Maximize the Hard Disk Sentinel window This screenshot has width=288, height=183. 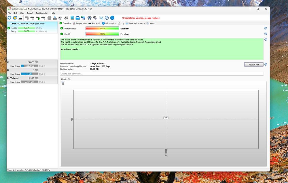click(258, 9)
